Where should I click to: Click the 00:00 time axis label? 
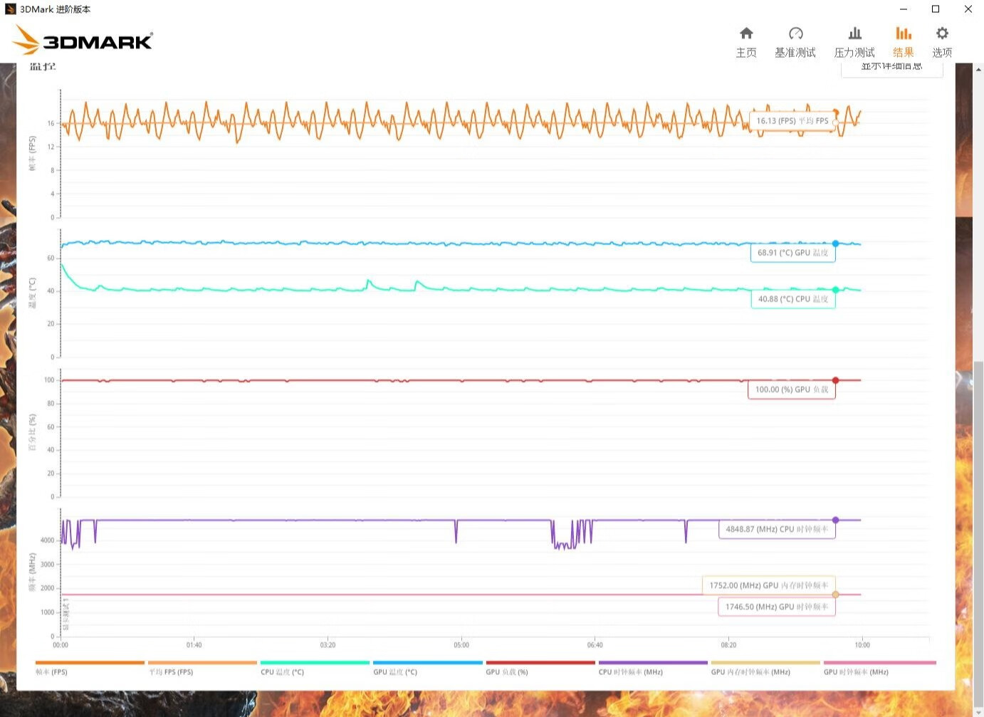(x=61, y=645)
